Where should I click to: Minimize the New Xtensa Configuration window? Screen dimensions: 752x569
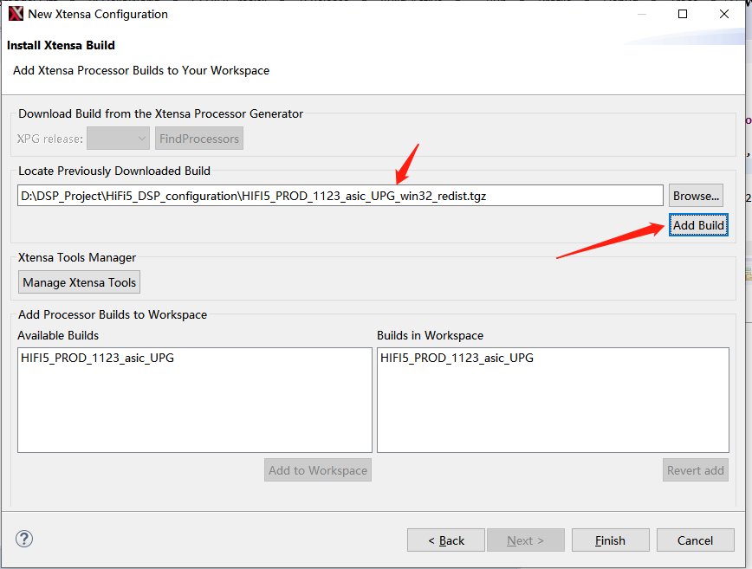[x=642, y=14]
